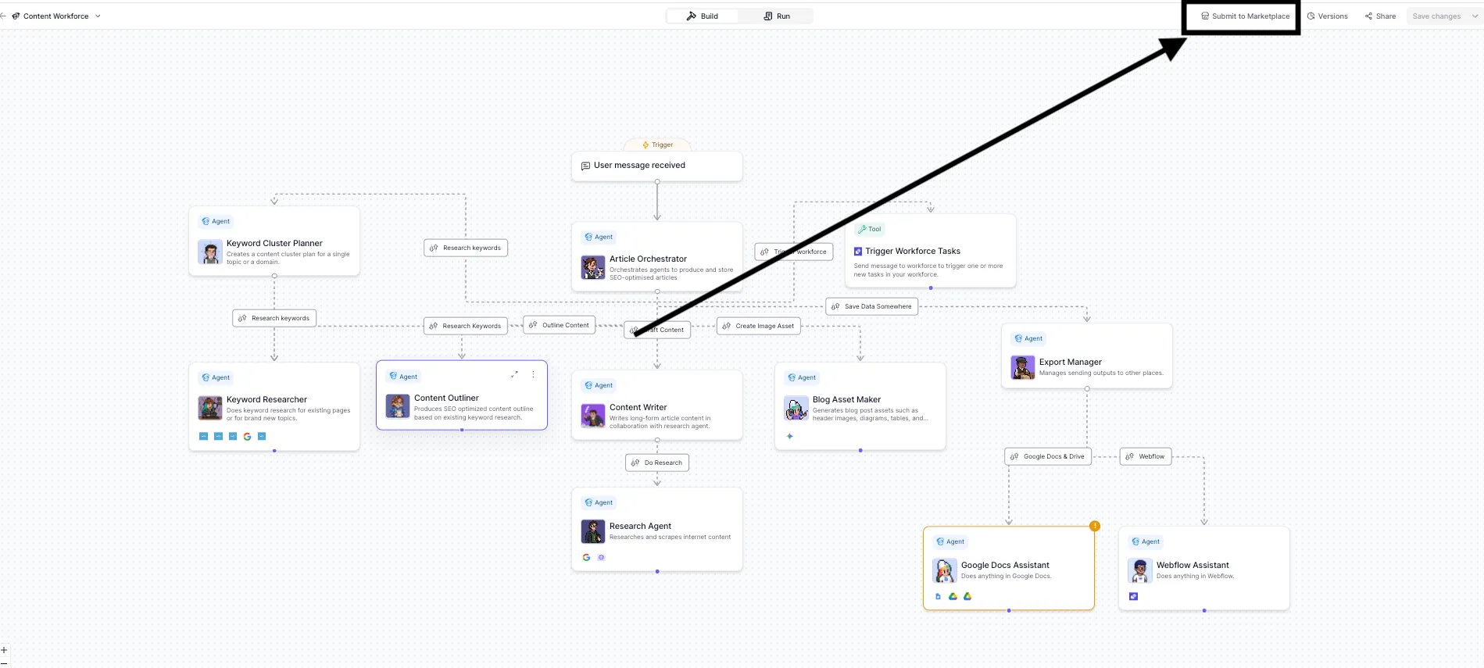Image resolution: width=1484 pixels, height=668 pixels.
Task: Expand the Content Outliner node with the arrows icon
Action: pyautogui.click(x=514, y=374)
